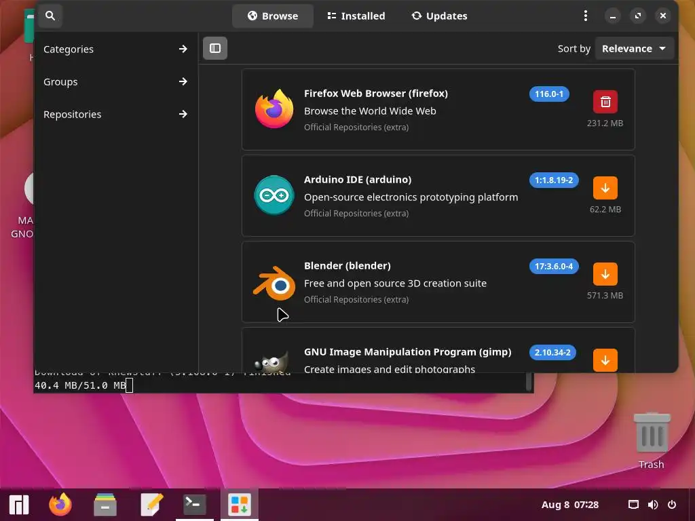Screen dimensions: 695x521
Task: Minimize the software manager window
Action: point(613,16)
